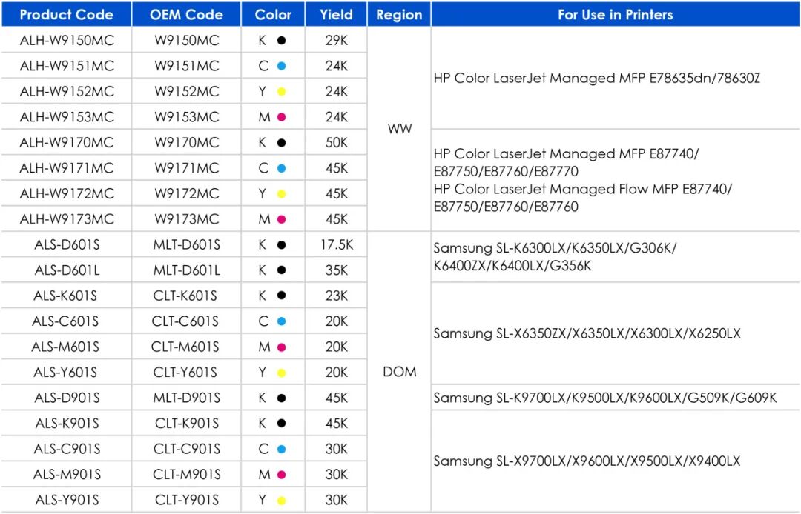
Task: Click HP Color LaserJet Managed MFP E78635dn/78630Z text
Action: (x=596, y=78)
